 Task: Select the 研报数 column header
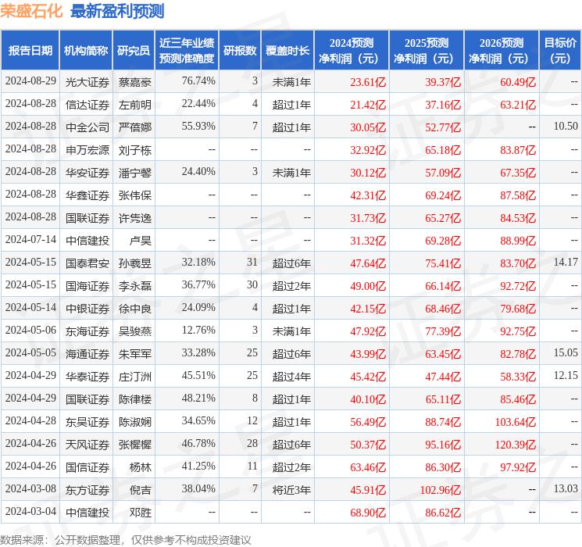pos(240,51)
